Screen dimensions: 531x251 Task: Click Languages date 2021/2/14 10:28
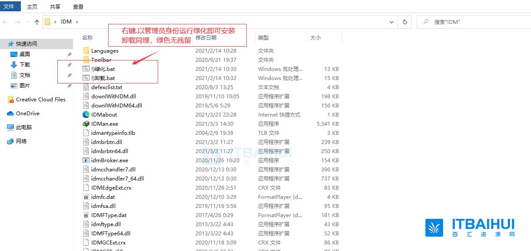pos(216,51)
